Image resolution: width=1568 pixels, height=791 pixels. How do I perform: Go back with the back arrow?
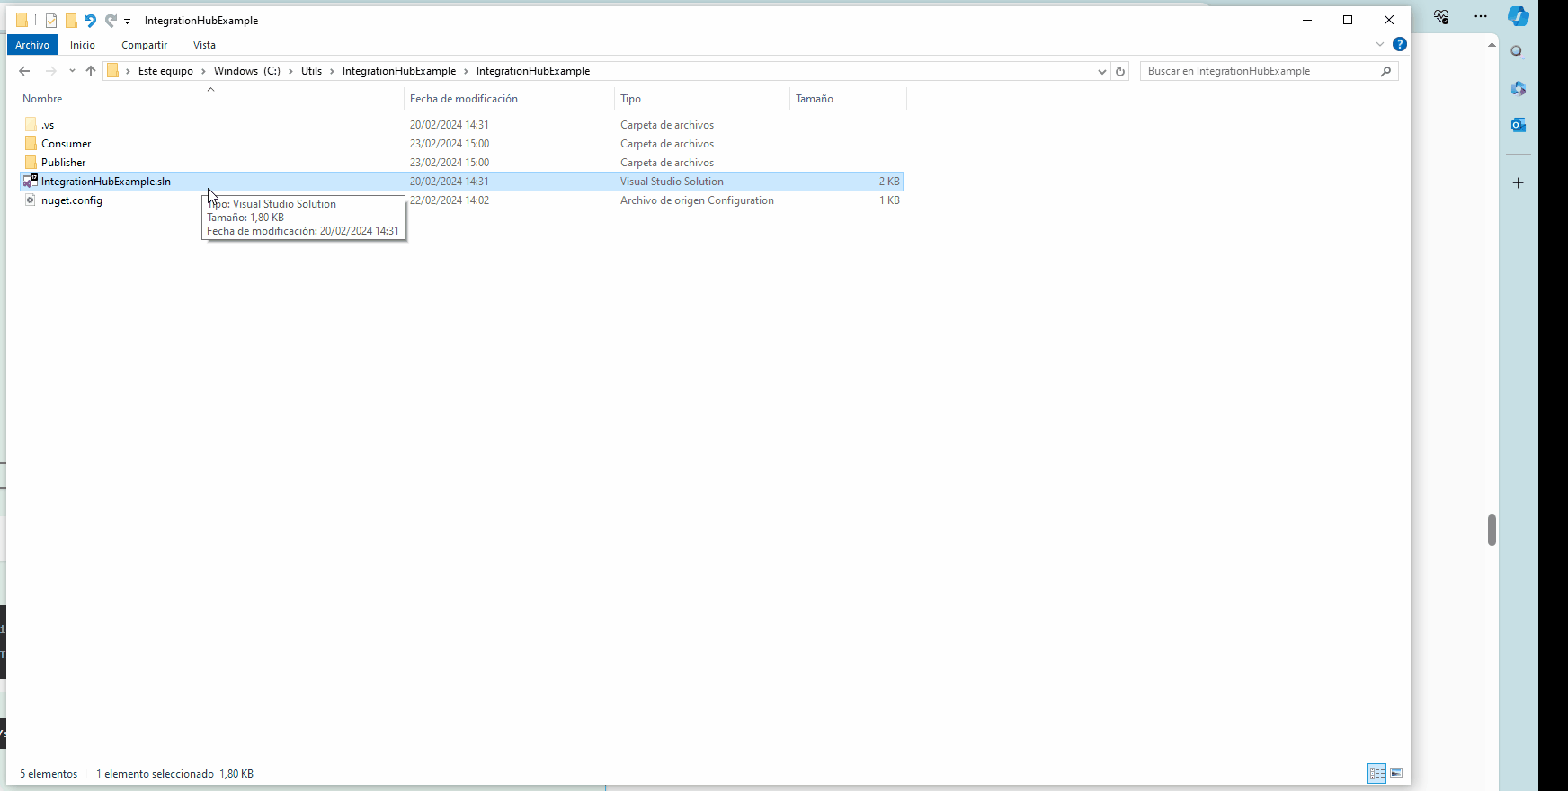pyautogui.click(x=24, y=71)
